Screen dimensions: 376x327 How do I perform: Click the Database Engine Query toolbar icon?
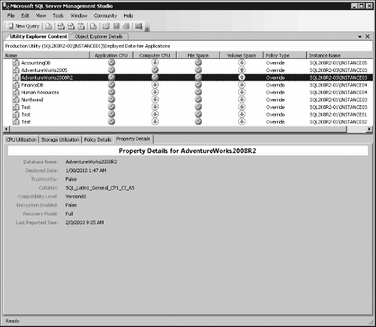(49, 26)
